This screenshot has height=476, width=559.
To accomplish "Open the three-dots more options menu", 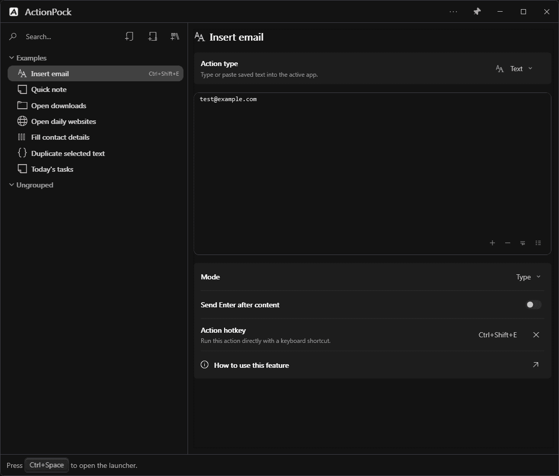I will (x=453, y=12).
